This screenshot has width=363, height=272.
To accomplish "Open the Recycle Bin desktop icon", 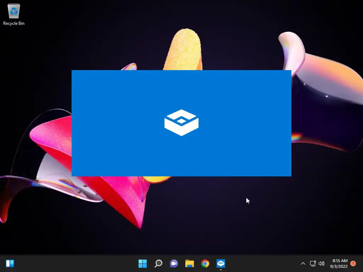I will [14, 14].
